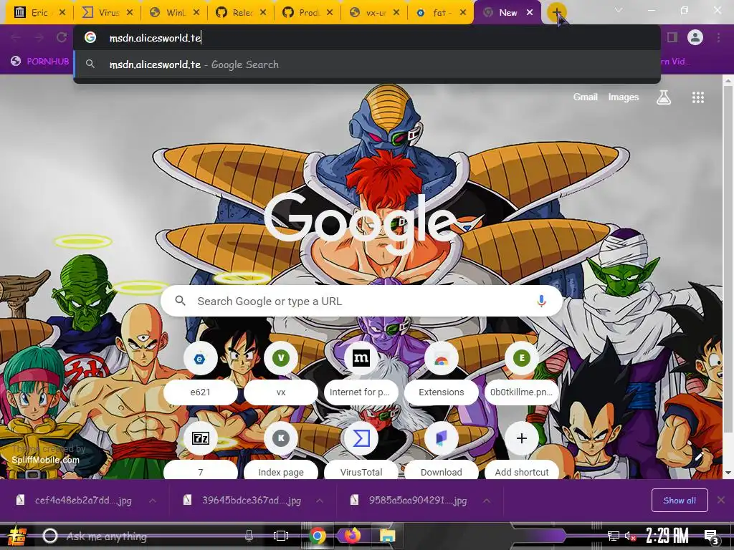Click the customize page pencil icon
This screenshot has width=734, height=550.
point(700,455)
